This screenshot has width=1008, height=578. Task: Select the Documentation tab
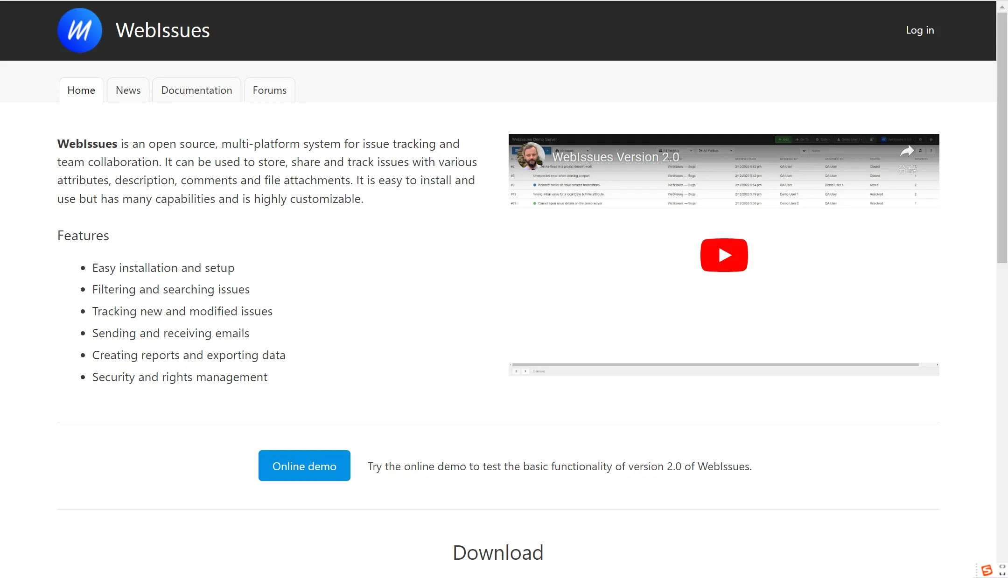pos(196,90)
